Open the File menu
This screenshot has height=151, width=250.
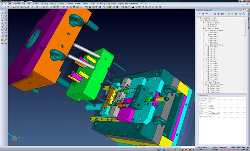5,4
